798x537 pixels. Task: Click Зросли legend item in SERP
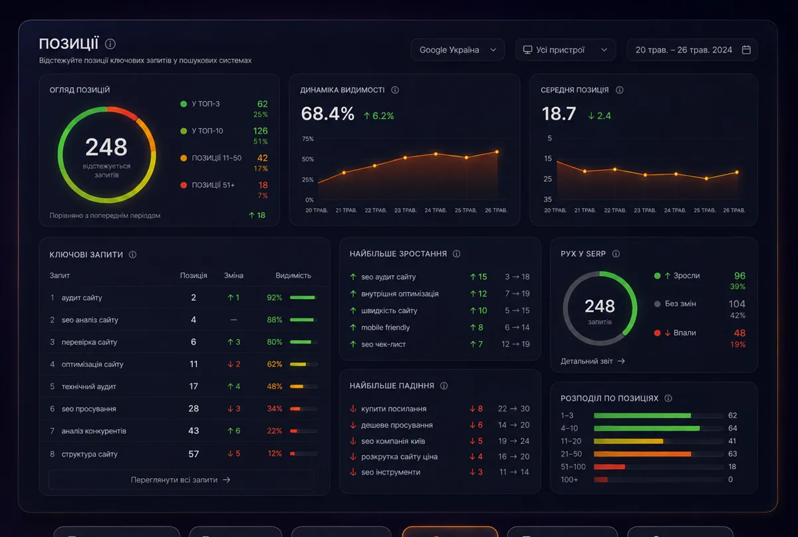click(700, 280)
